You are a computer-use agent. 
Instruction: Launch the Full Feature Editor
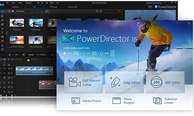(x=83, y=82)
